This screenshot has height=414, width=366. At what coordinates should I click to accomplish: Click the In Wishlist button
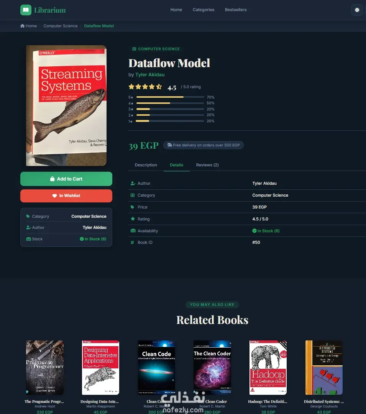coord(66,196)
